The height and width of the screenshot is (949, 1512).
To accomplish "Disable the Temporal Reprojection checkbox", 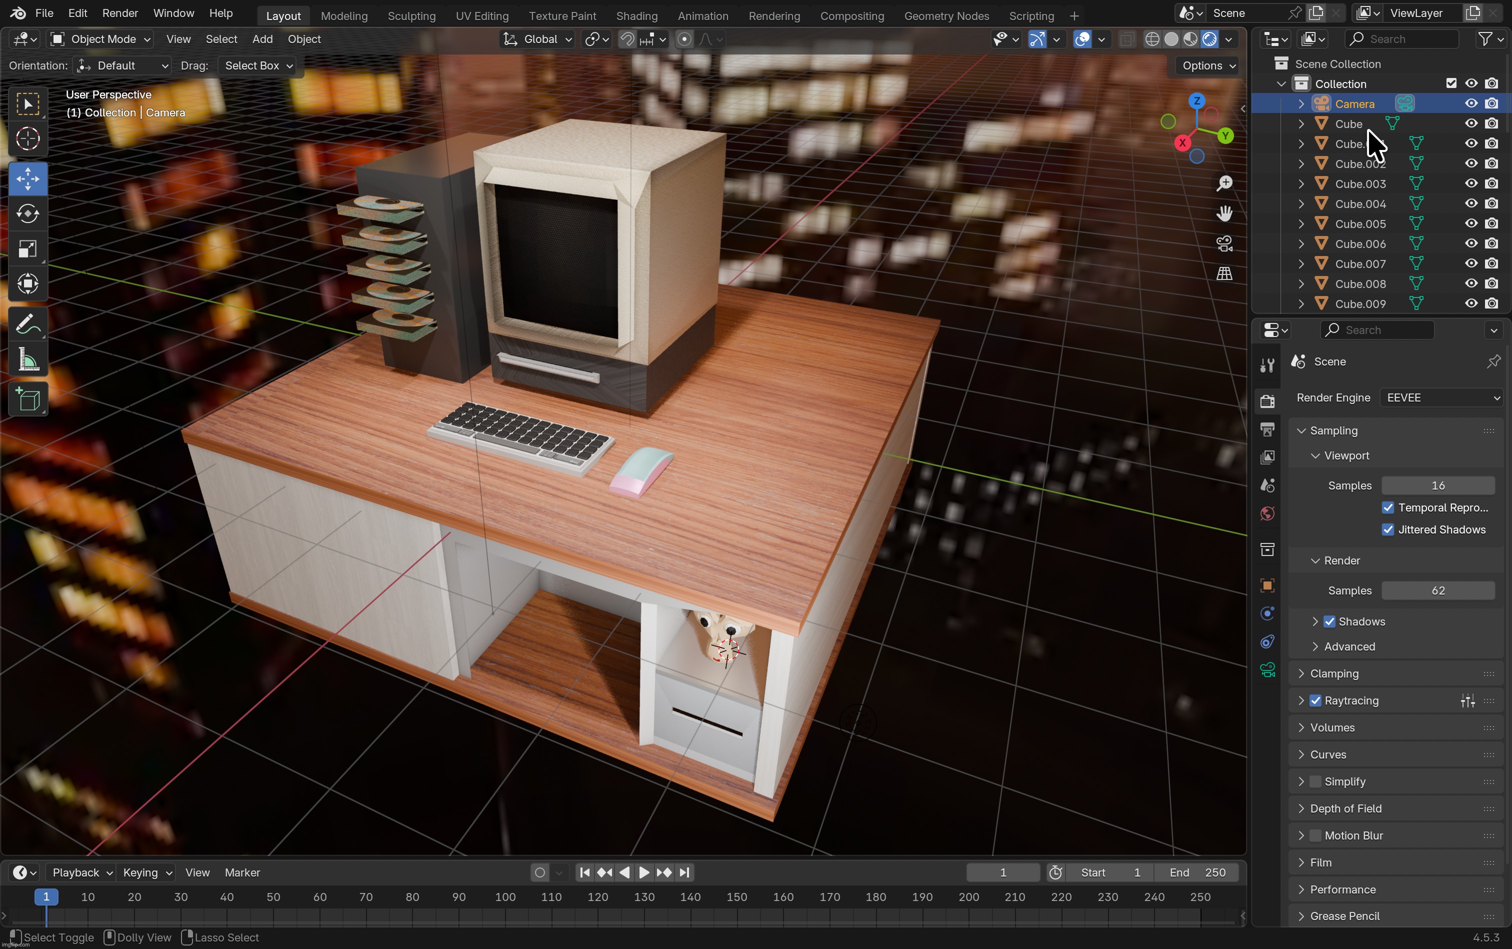I will 1388,508.
